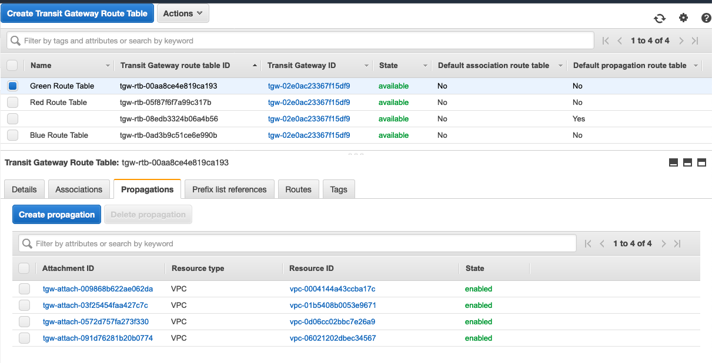This screenshot has height=363, width=712.
Task: Open settings gear icon
Action: [683, 18]
